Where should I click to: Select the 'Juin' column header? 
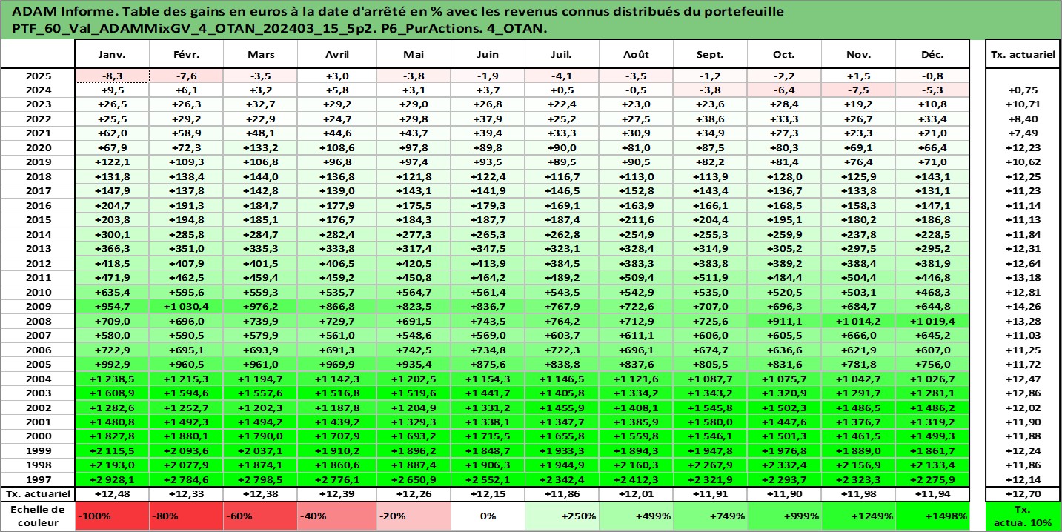click(488, 55)
